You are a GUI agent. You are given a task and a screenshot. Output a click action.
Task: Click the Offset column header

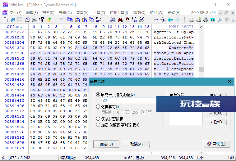coord(14,27)
